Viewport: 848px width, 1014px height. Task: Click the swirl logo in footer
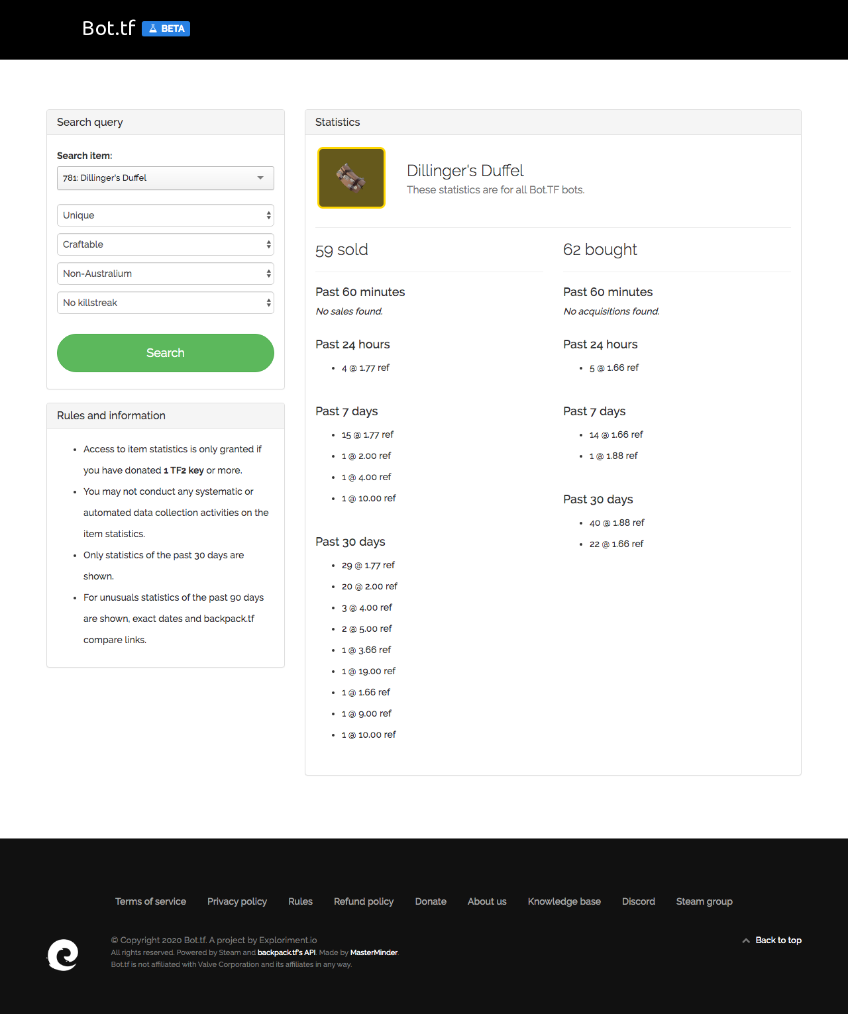click(x=63, y=954)
